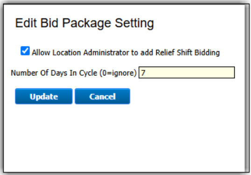The width and height of the screenshot is (251, 175).
Task: Click the (0=ignore) hint text
Action: (x=118, y=73)
